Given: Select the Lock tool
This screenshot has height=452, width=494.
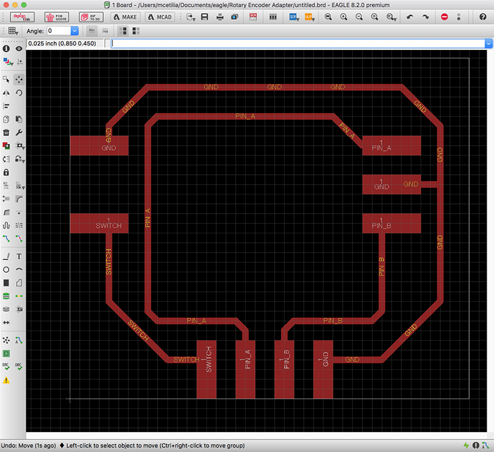Looking at the screenshot, I should pyautogui.click(x=6, y=172).
